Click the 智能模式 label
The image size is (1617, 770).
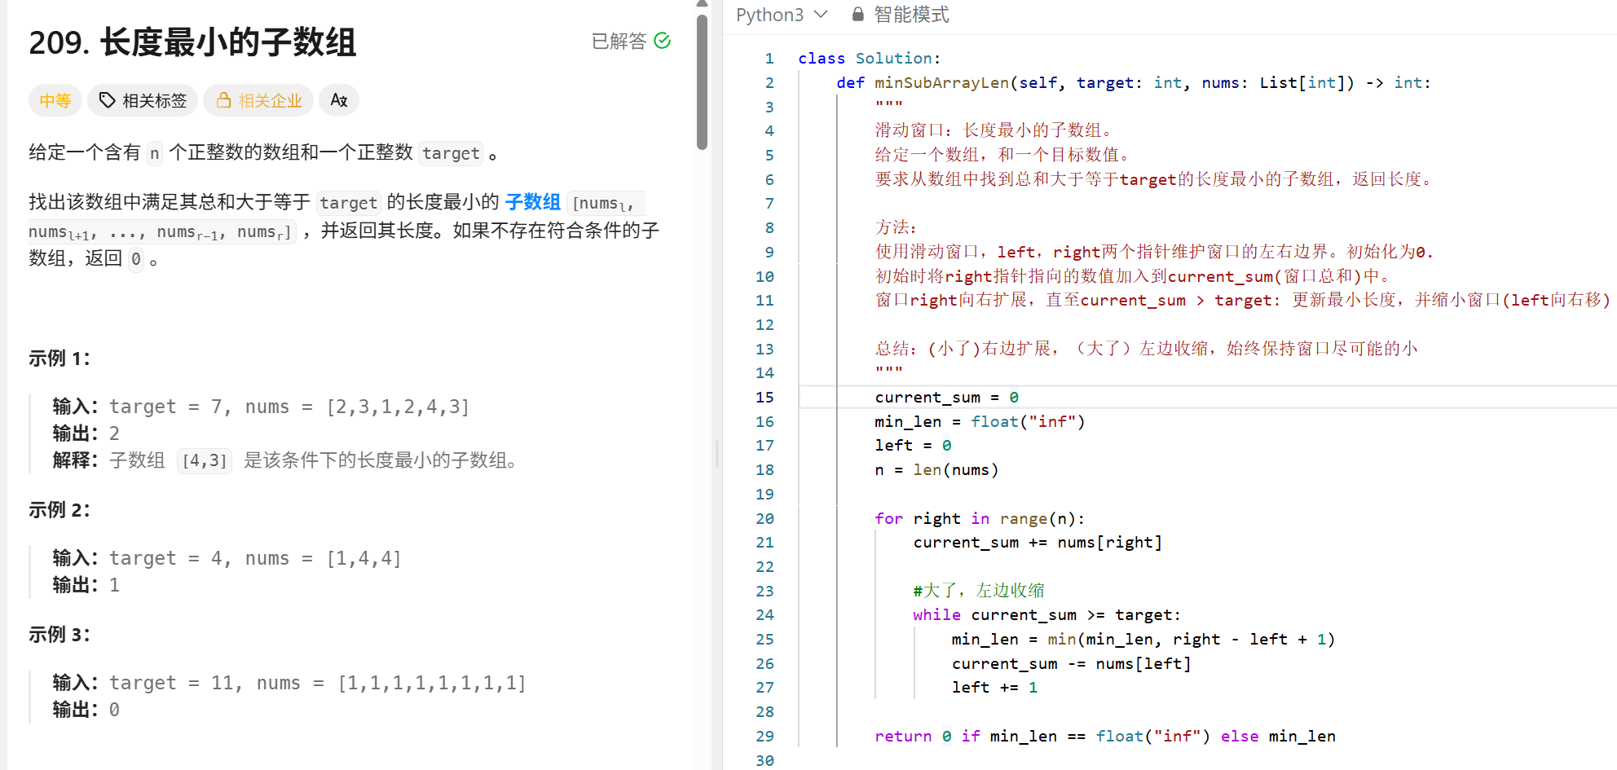click(x=911, y=15)
